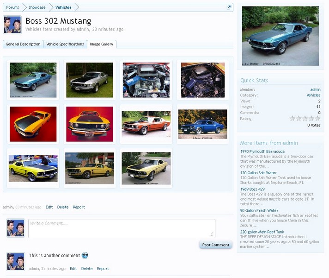The image size is (329, 278).
Task: Open 1970 Plymouth Barracuda item
Action: point(262,152)
